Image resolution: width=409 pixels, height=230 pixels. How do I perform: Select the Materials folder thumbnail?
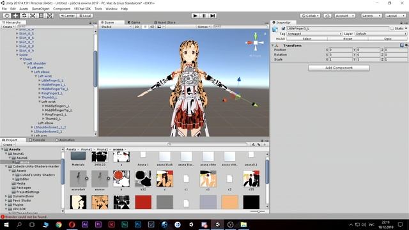click(78, 157)
